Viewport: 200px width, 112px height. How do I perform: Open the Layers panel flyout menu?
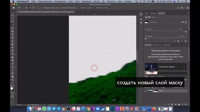pyautogui.click(x=188, y=76)
